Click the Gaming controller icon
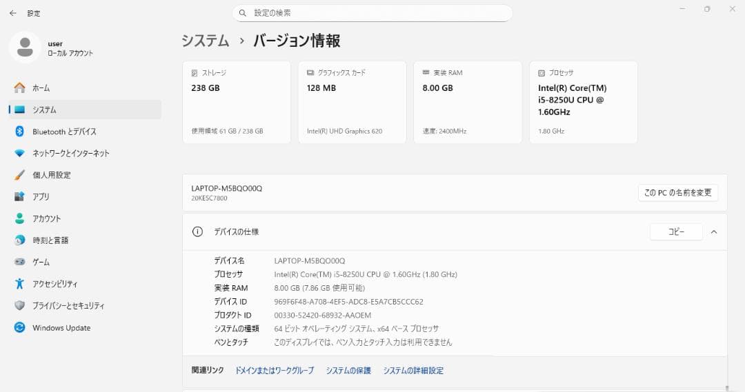 [19, 262]
